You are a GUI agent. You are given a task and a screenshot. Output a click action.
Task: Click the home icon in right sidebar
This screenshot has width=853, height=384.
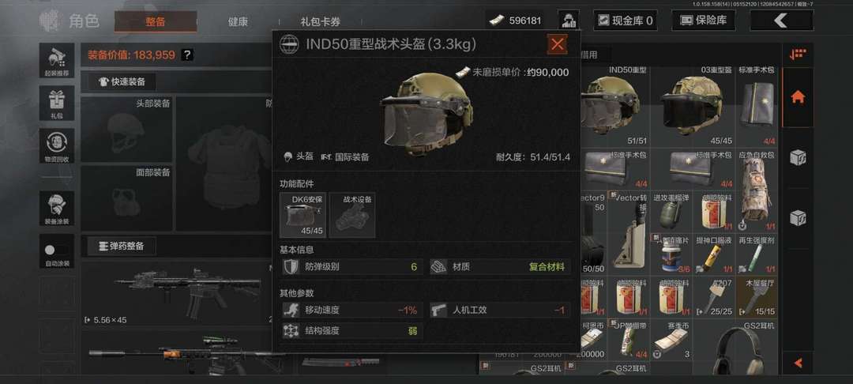coord(798,97)
